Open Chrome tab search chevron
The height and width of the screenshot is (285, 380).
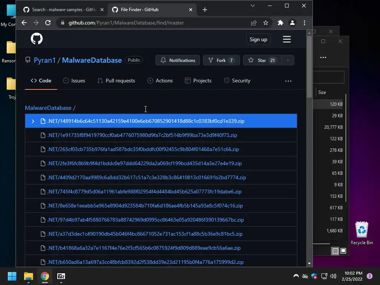(252, 6)
